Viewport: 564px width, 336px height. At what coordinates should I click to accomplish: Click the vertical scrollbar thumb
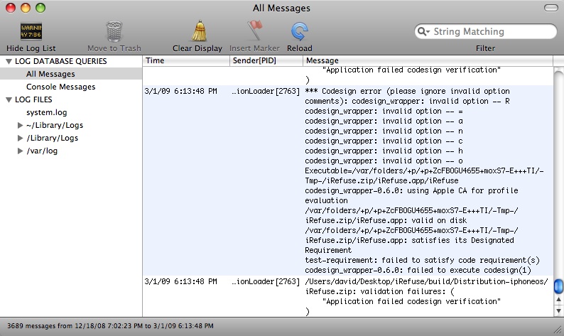[x=558, y=286]
